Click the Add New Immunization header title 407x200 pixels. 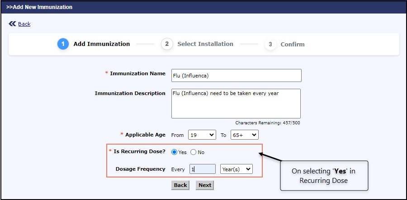coord(39,7)
